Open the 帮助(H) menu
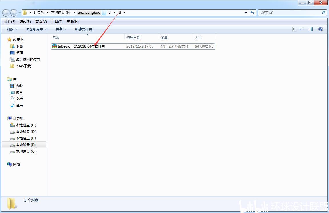Screen dimensions: 329x213 (73, 22)
